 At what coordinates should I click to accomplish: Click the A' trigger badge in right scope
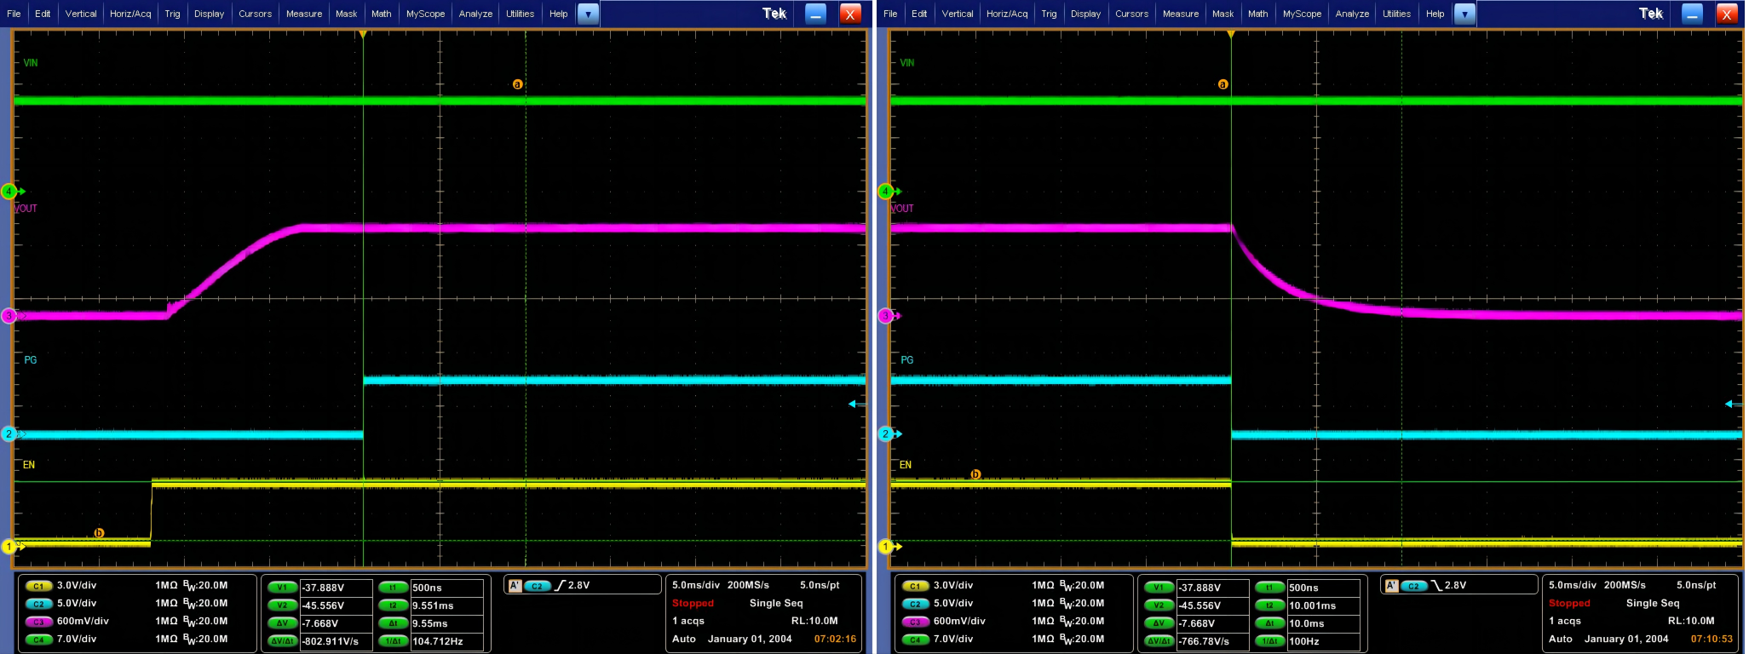(x=1390, y=586)
